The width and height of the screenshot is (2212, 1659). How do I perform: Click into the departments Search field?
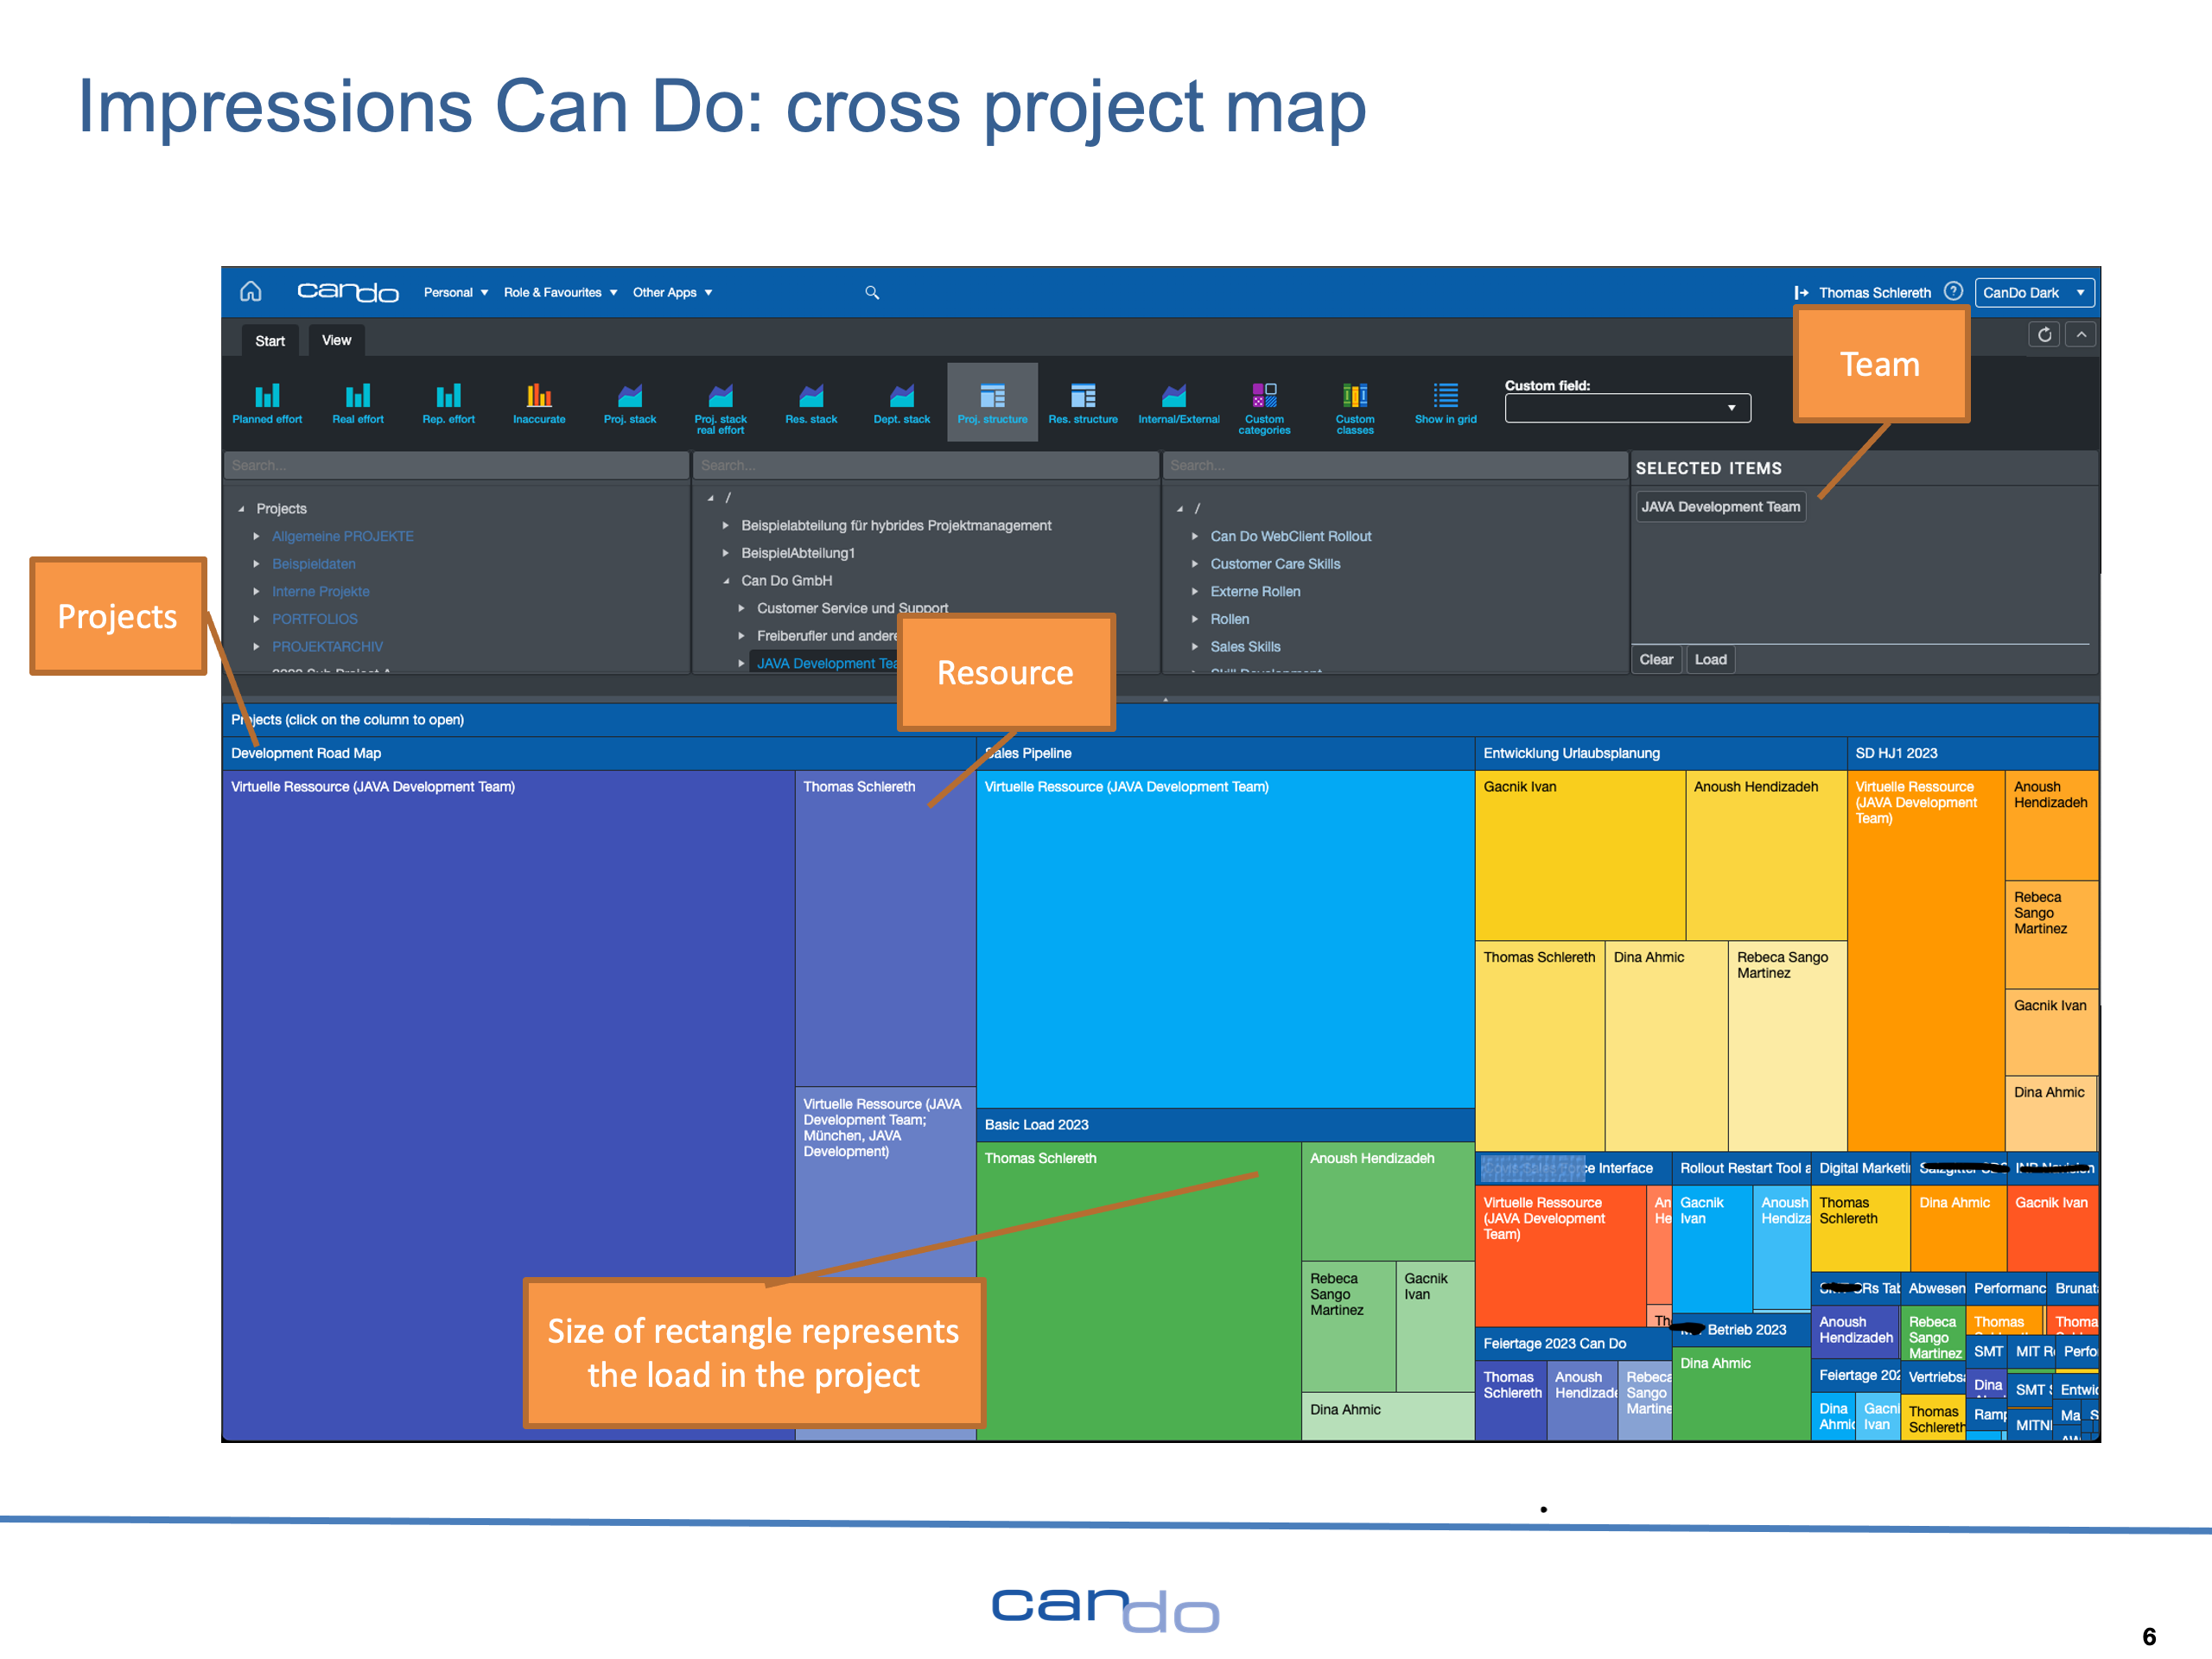coord(925,465)
